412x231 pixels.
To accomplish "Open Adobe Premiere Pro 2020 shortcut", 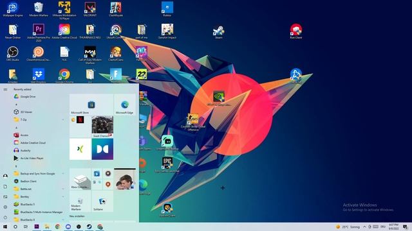I will pyautogui.click(x=39, y=33).
